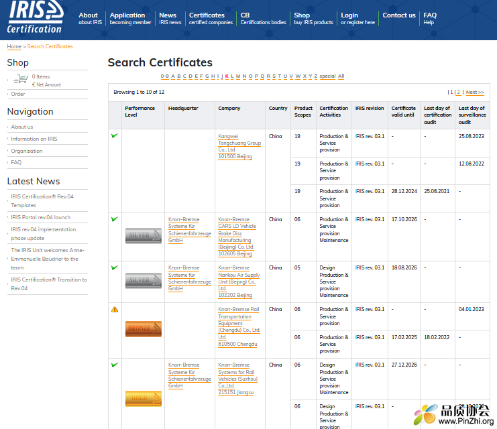Open the News menu item

tap(170, 18)
